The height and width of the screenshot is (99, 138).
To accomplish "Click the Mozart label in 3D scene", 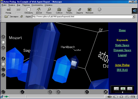I will (x=15, y=38).
